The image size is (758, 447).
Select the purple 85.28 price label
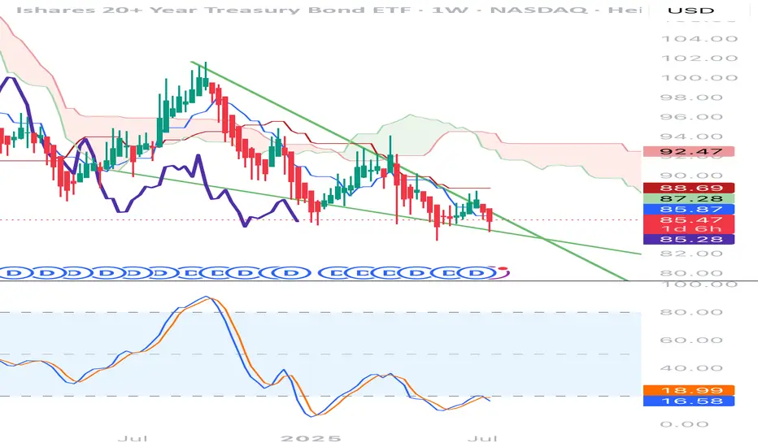[x=689, y=239]
